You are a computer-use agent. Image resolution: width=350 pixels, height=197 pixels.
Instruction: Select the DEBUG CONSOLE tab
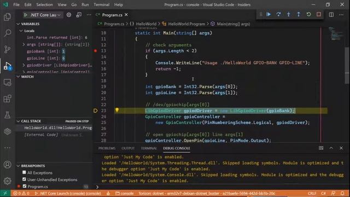point(177,148)
